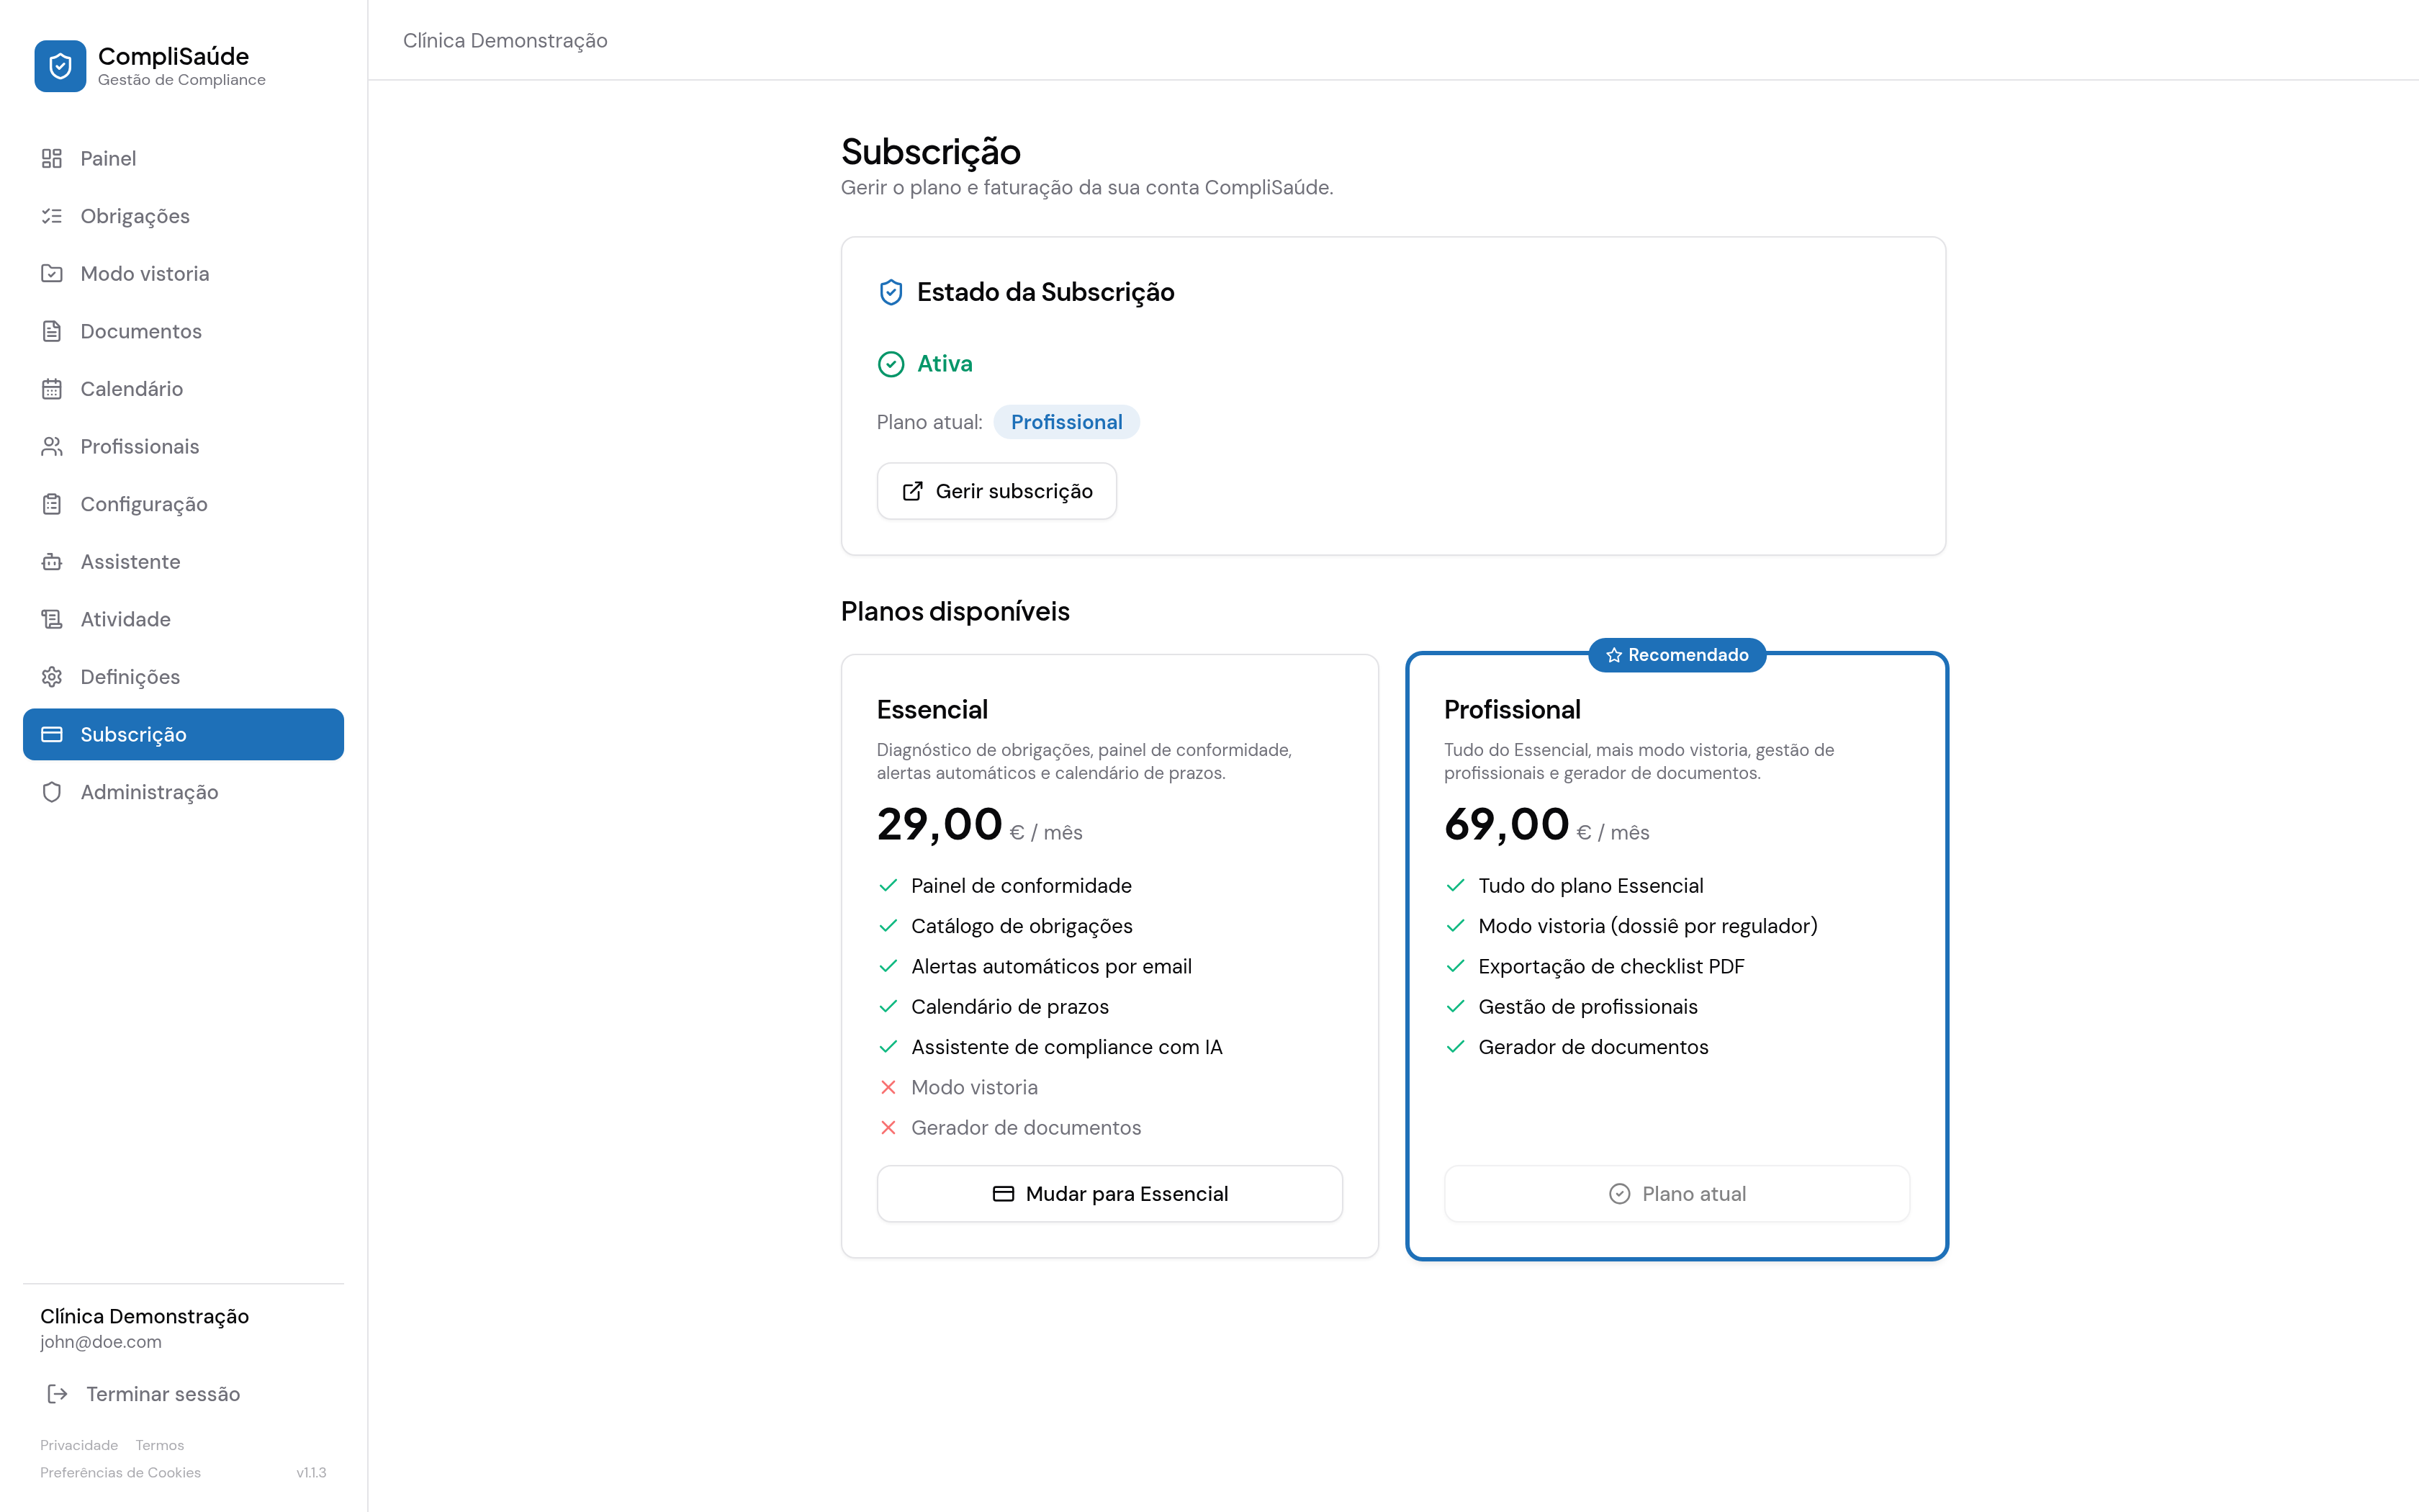This screenshot has height=1512, width=2419.
Task: Switch plan with Mudar para Essencial
Action: (x=1109, y=1194)
